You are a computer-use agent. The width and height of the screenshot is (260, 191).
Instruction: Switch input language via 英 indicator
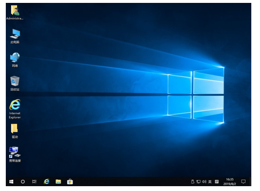click(x=210, y=182)
